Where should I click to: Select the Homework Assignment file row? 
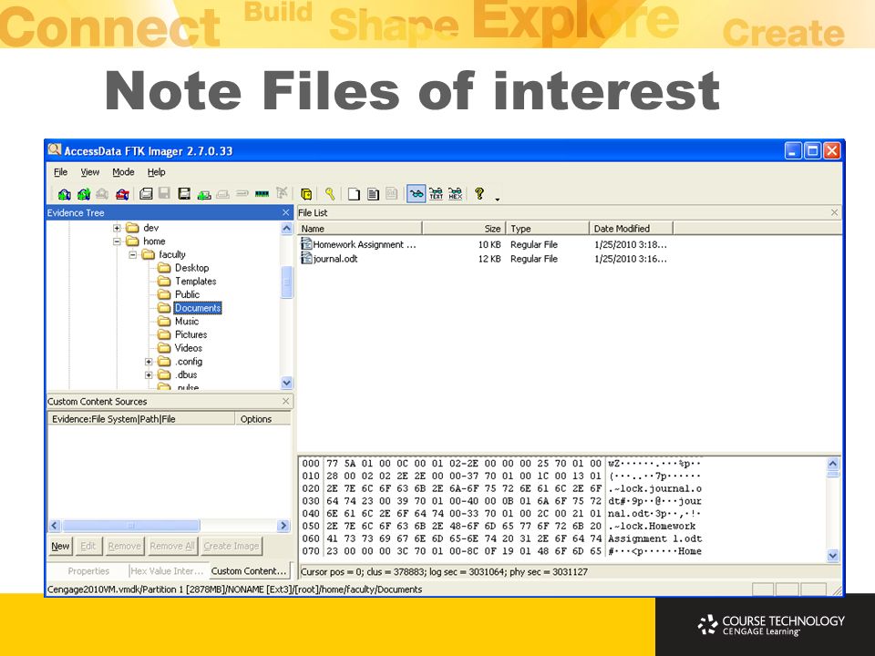coord(484,244)
